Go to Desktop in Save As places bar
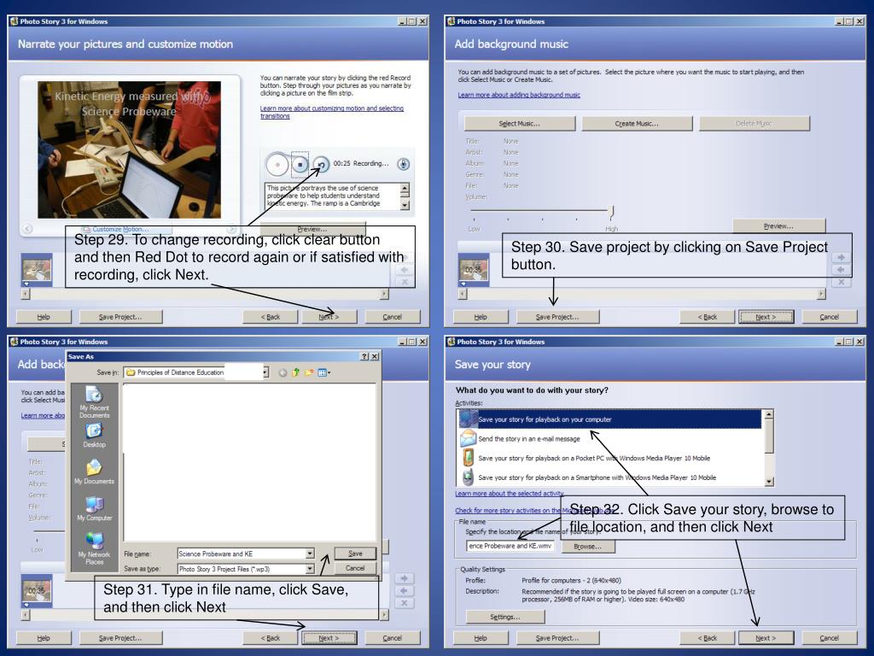The image size is (874, 656). pyautogui.click(x=94, y=435)
